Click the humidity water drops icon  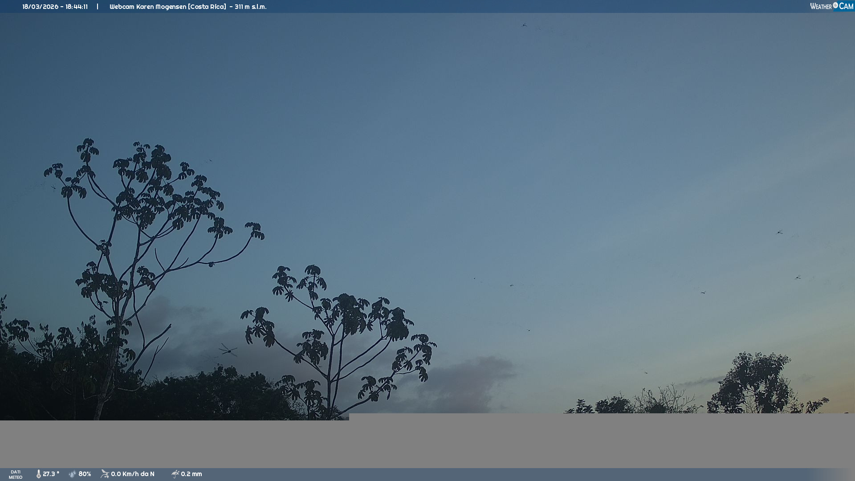tap(72, 474)
